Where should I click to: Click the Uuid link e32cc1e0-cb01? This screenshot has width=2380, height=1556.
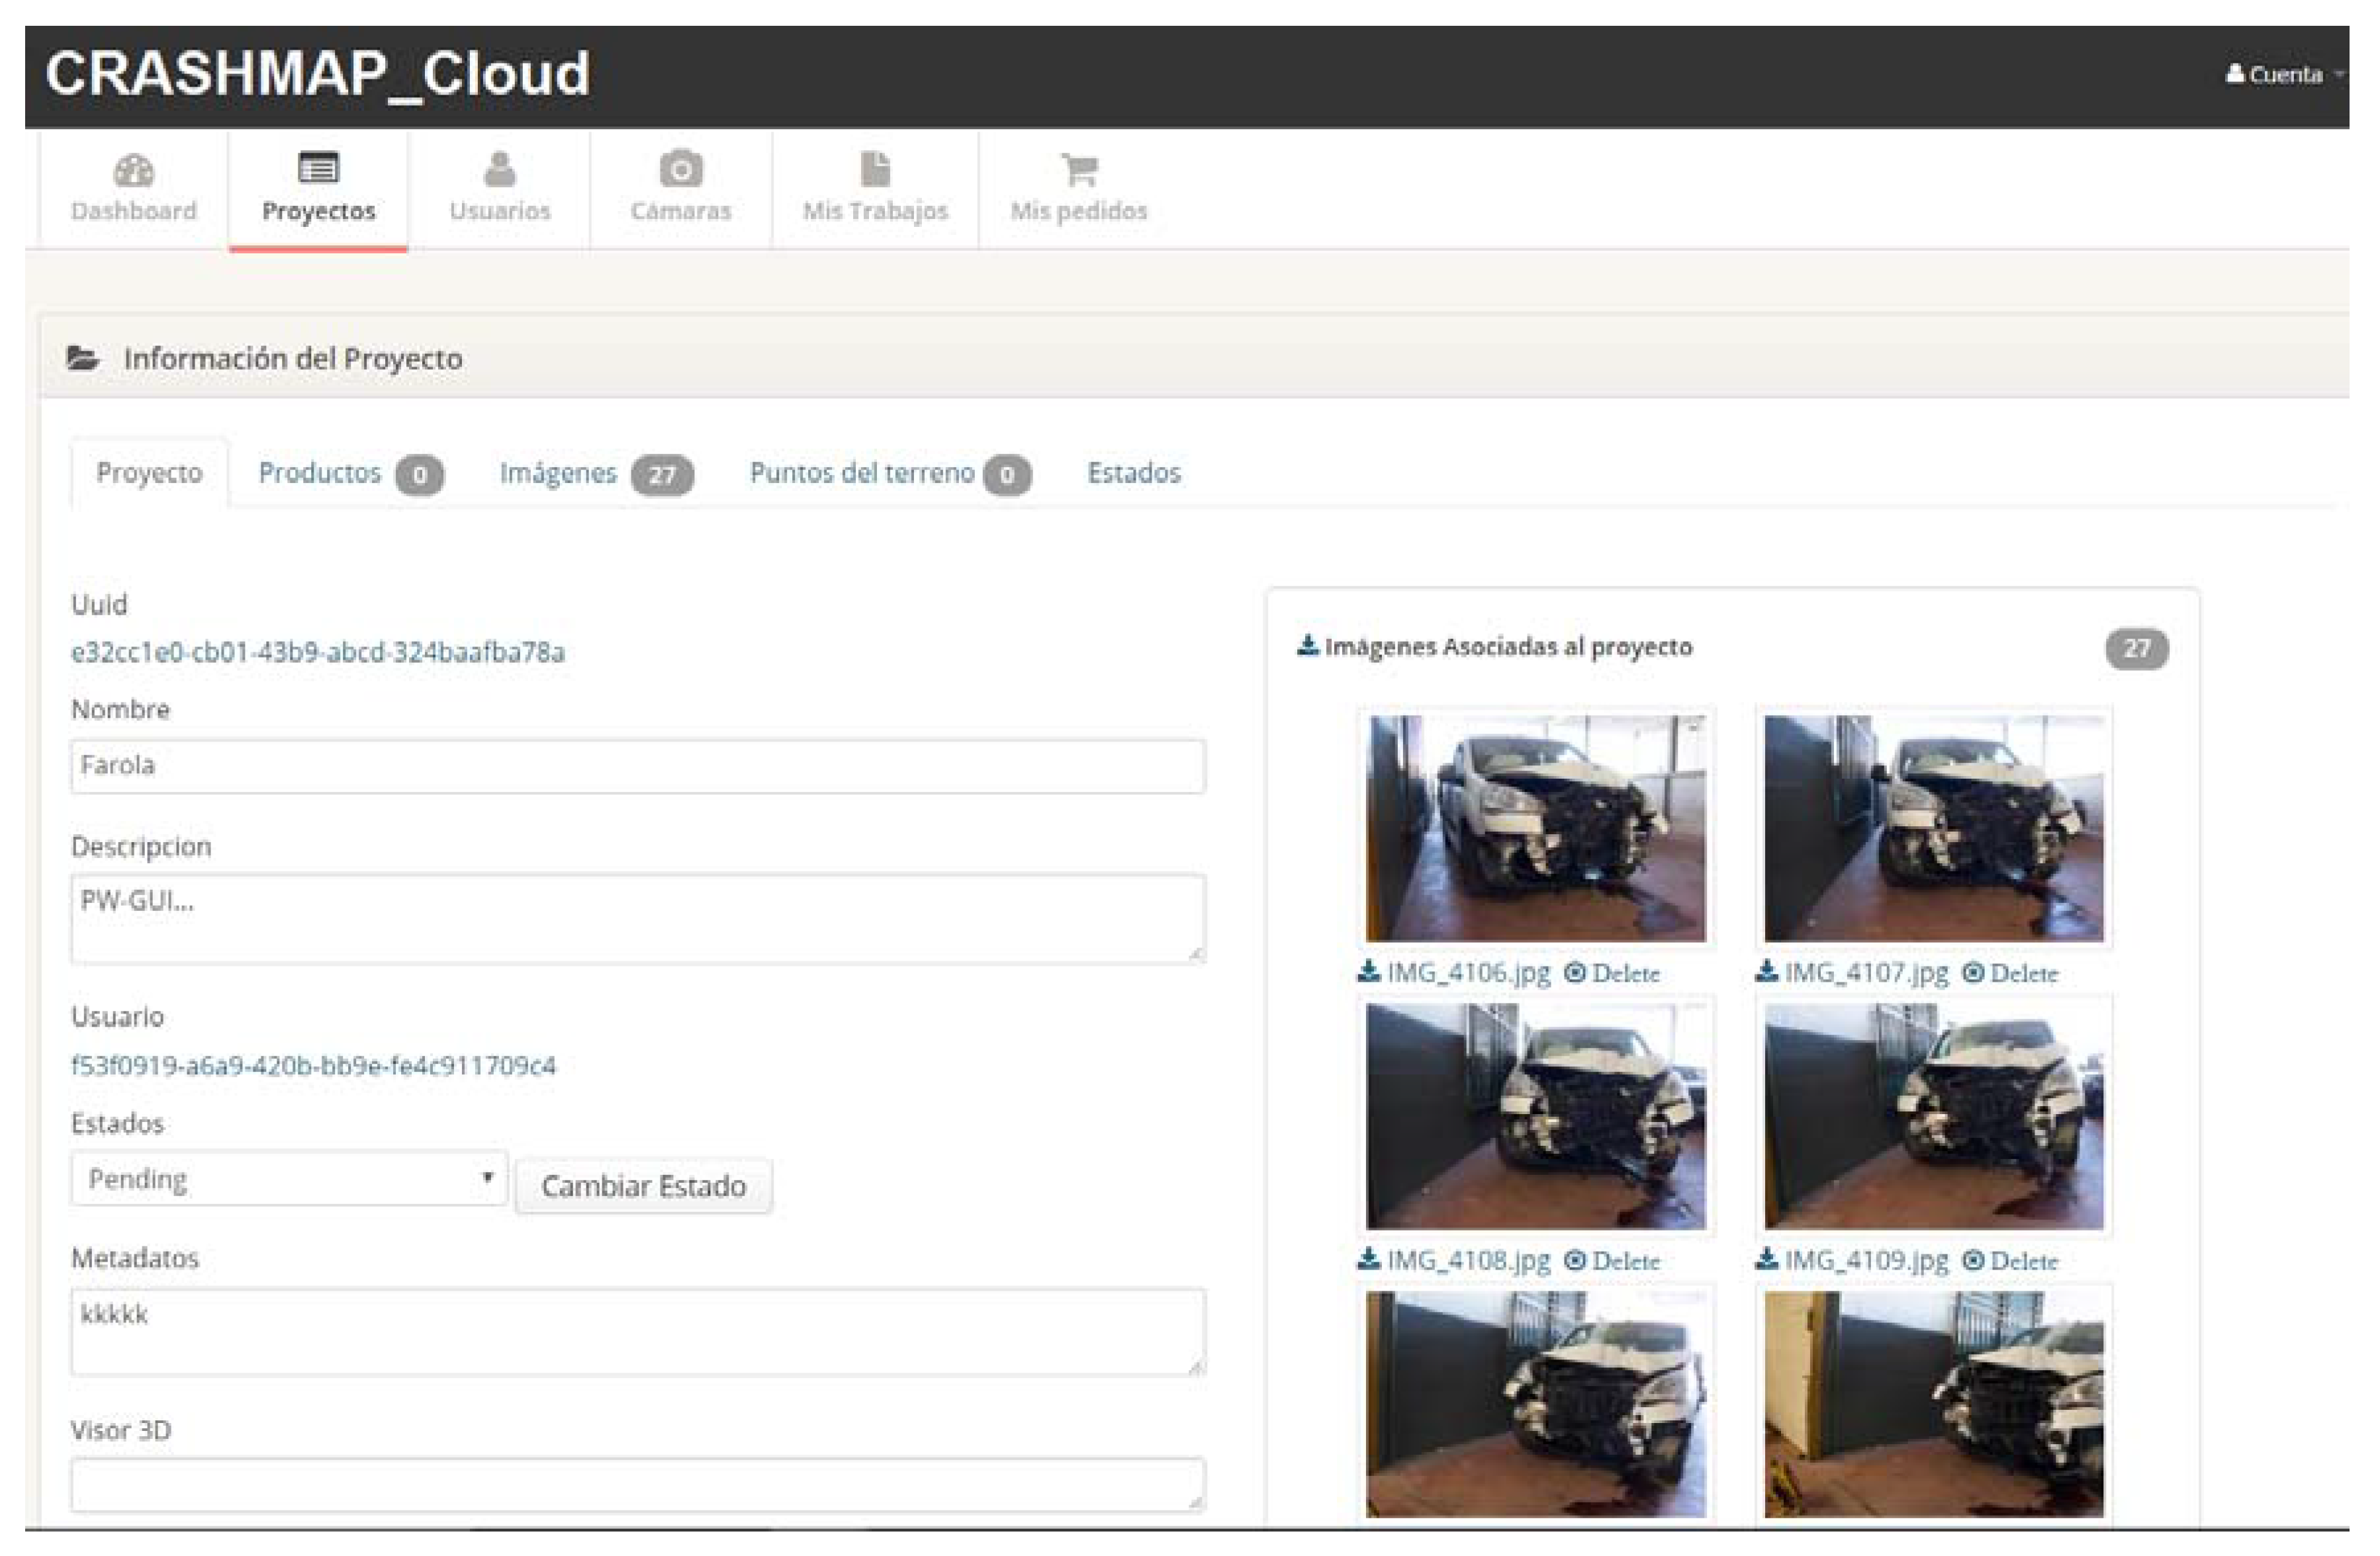(x=318, y=652)
